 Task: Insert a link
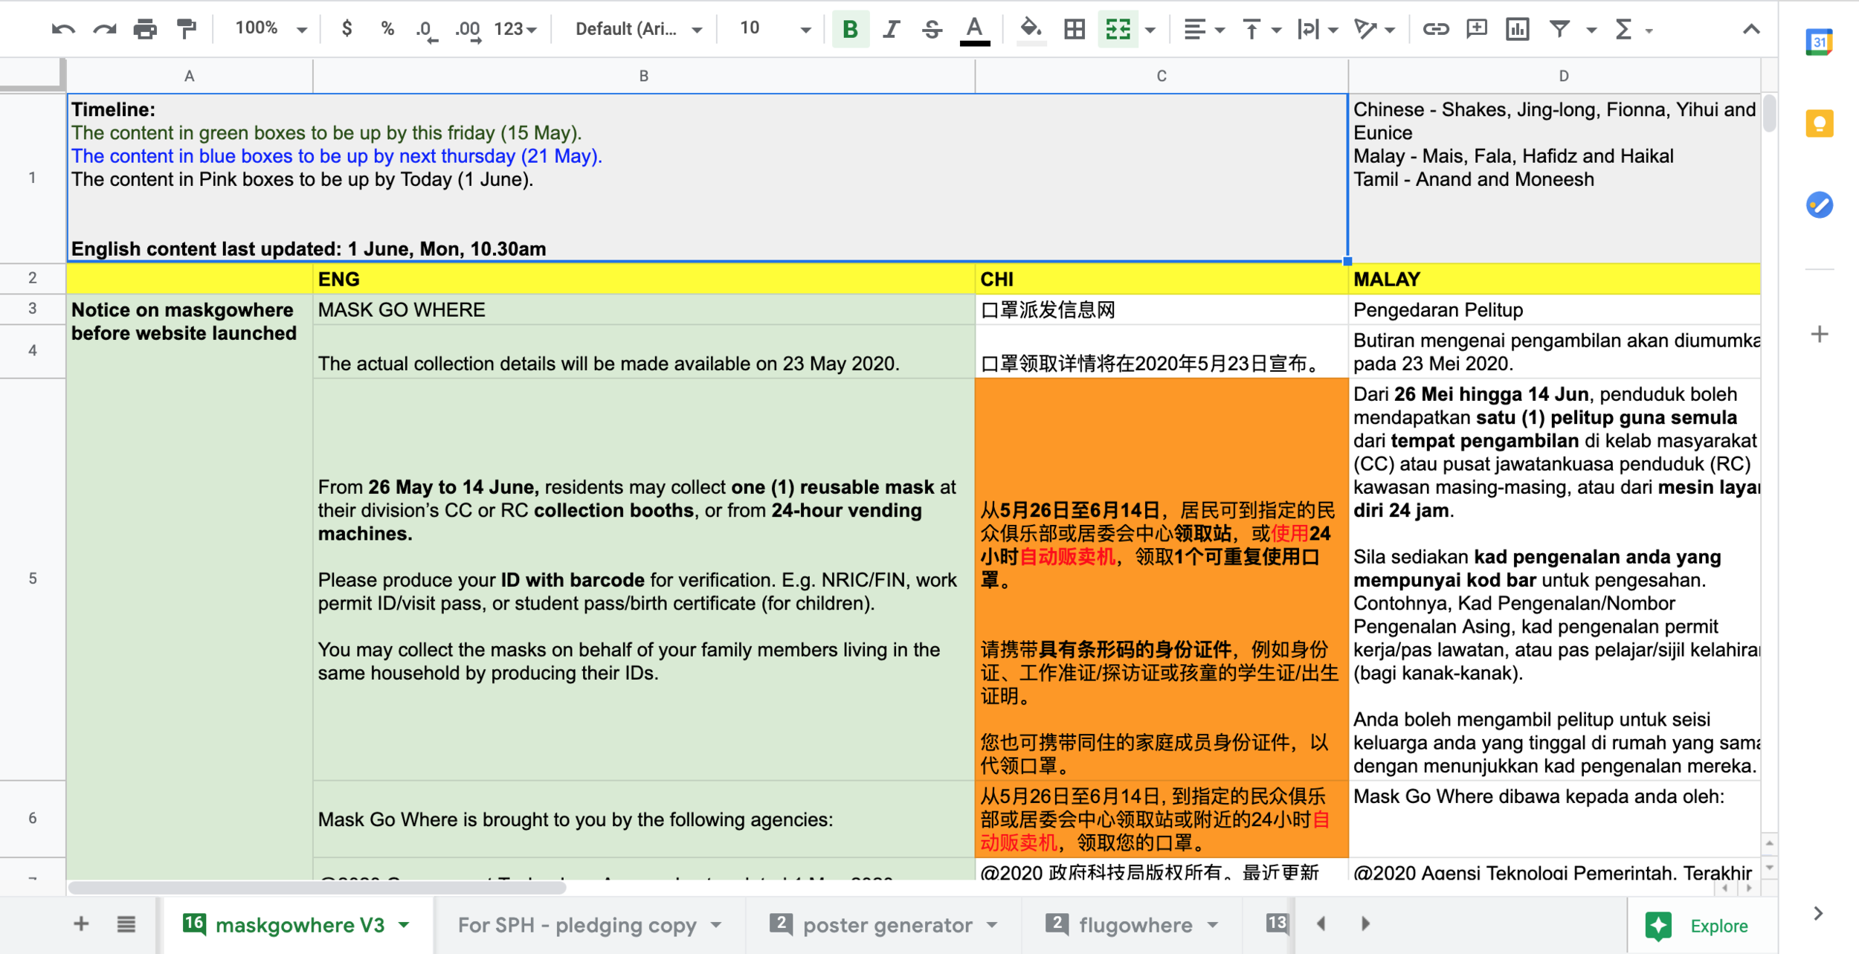pyautogui.click(x=1435, y=29)
